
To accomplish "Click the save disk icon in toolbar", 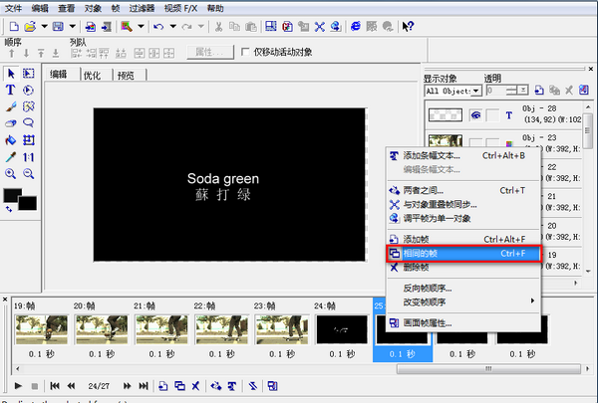I will click(58, 26).
